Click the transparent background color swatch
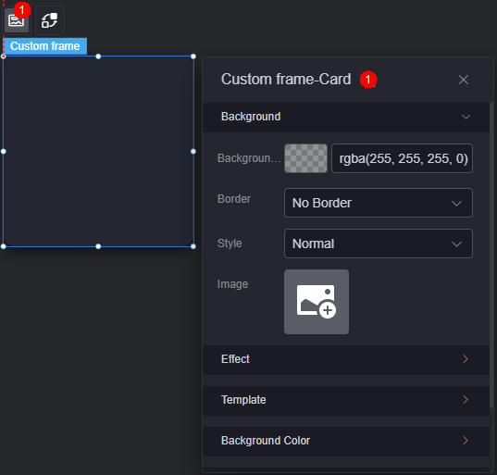This screenshot has width=497, height=475. click(305, 158)
